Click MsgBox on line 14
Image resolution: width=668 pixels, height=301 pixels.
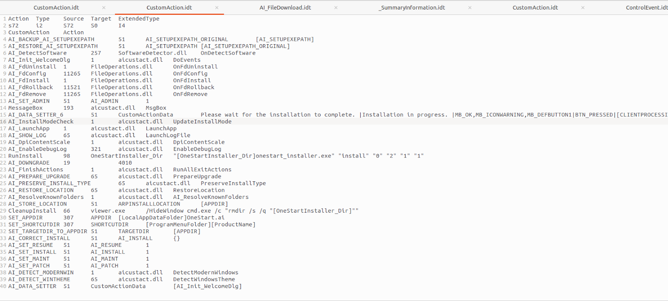tap(156, 108)
